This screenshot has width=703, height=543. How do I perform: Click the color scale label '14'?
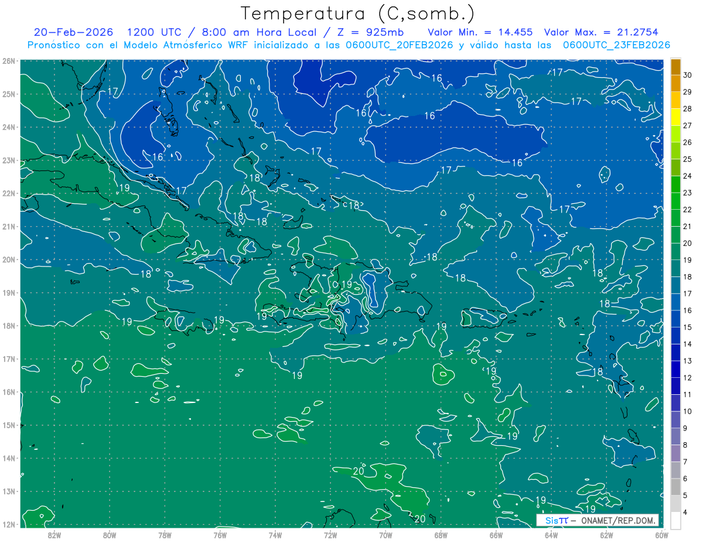(x=687, y=344)
